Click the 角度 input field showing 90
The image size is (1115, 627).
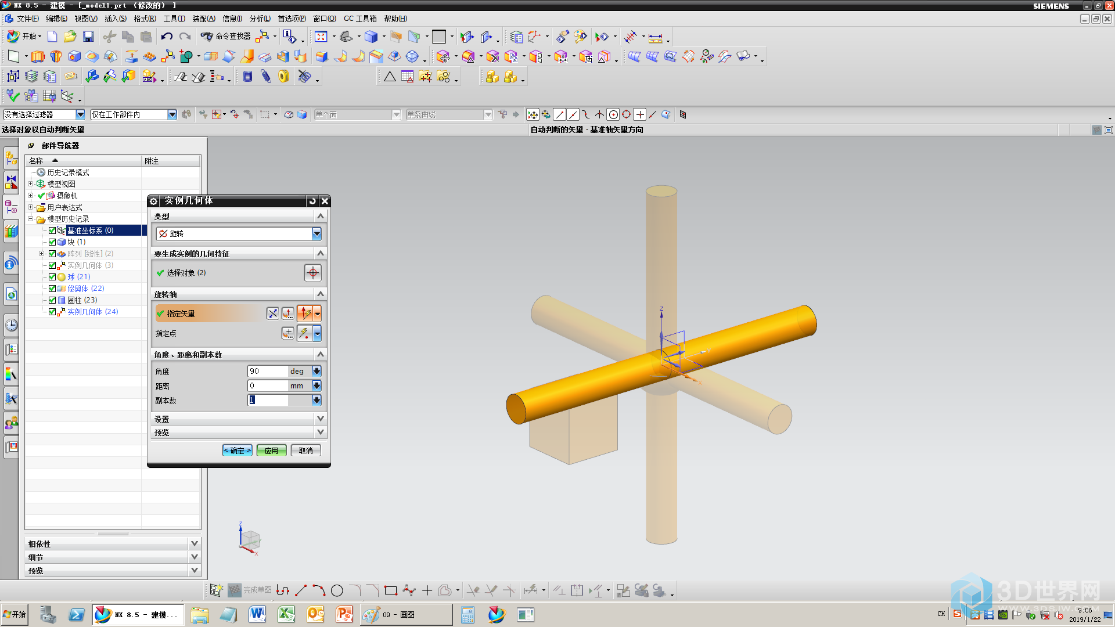click(268, 371)
